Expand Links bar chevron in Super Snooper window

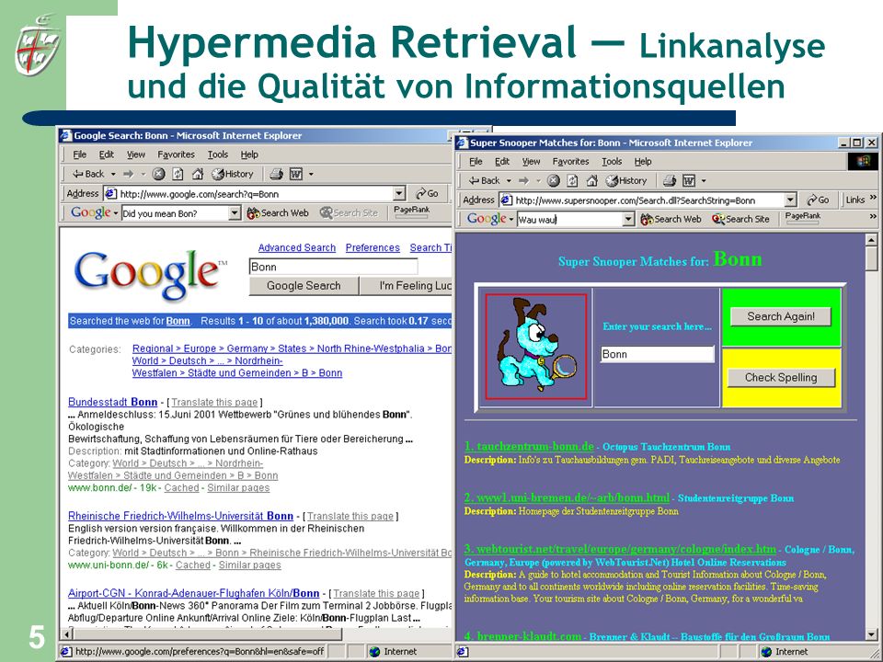point(873,198)
